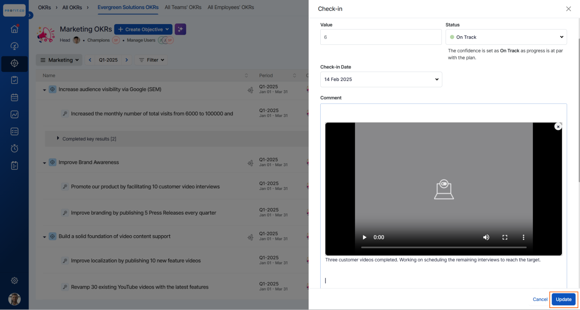Switch to All Employees' OKRs tab
The height and width of the screenshot is (310, 580).
(231, 7)
